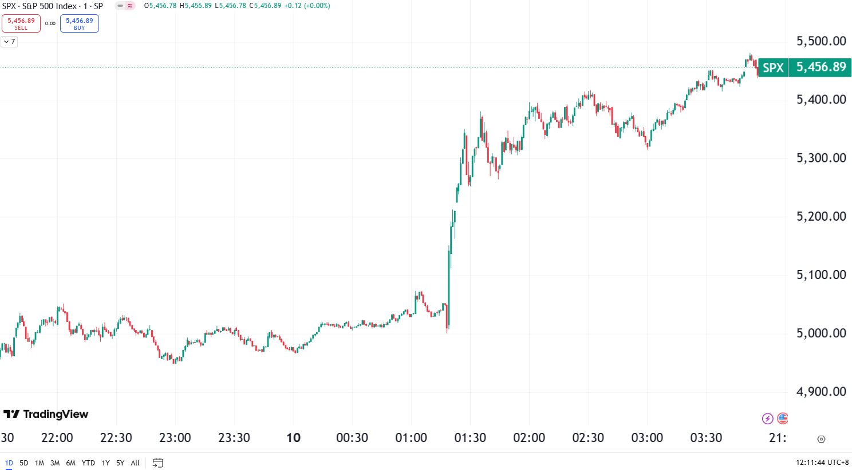Switch to the 1Y range tab
The height and width of the screenshot is (470, 852).
click(105, 463)
